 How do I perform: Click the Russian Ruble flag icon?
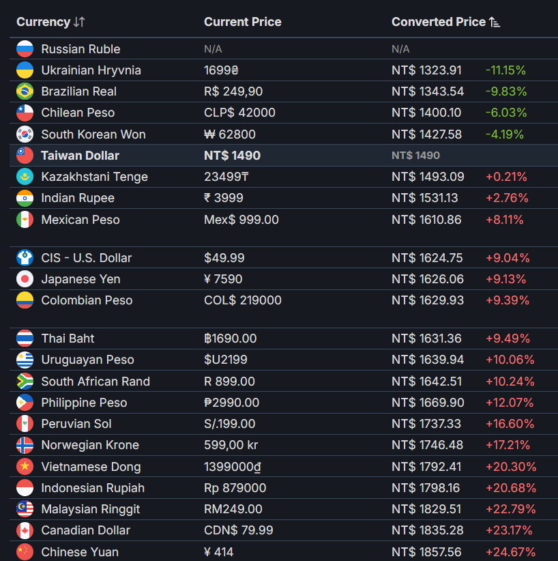(x=25, y=48)
